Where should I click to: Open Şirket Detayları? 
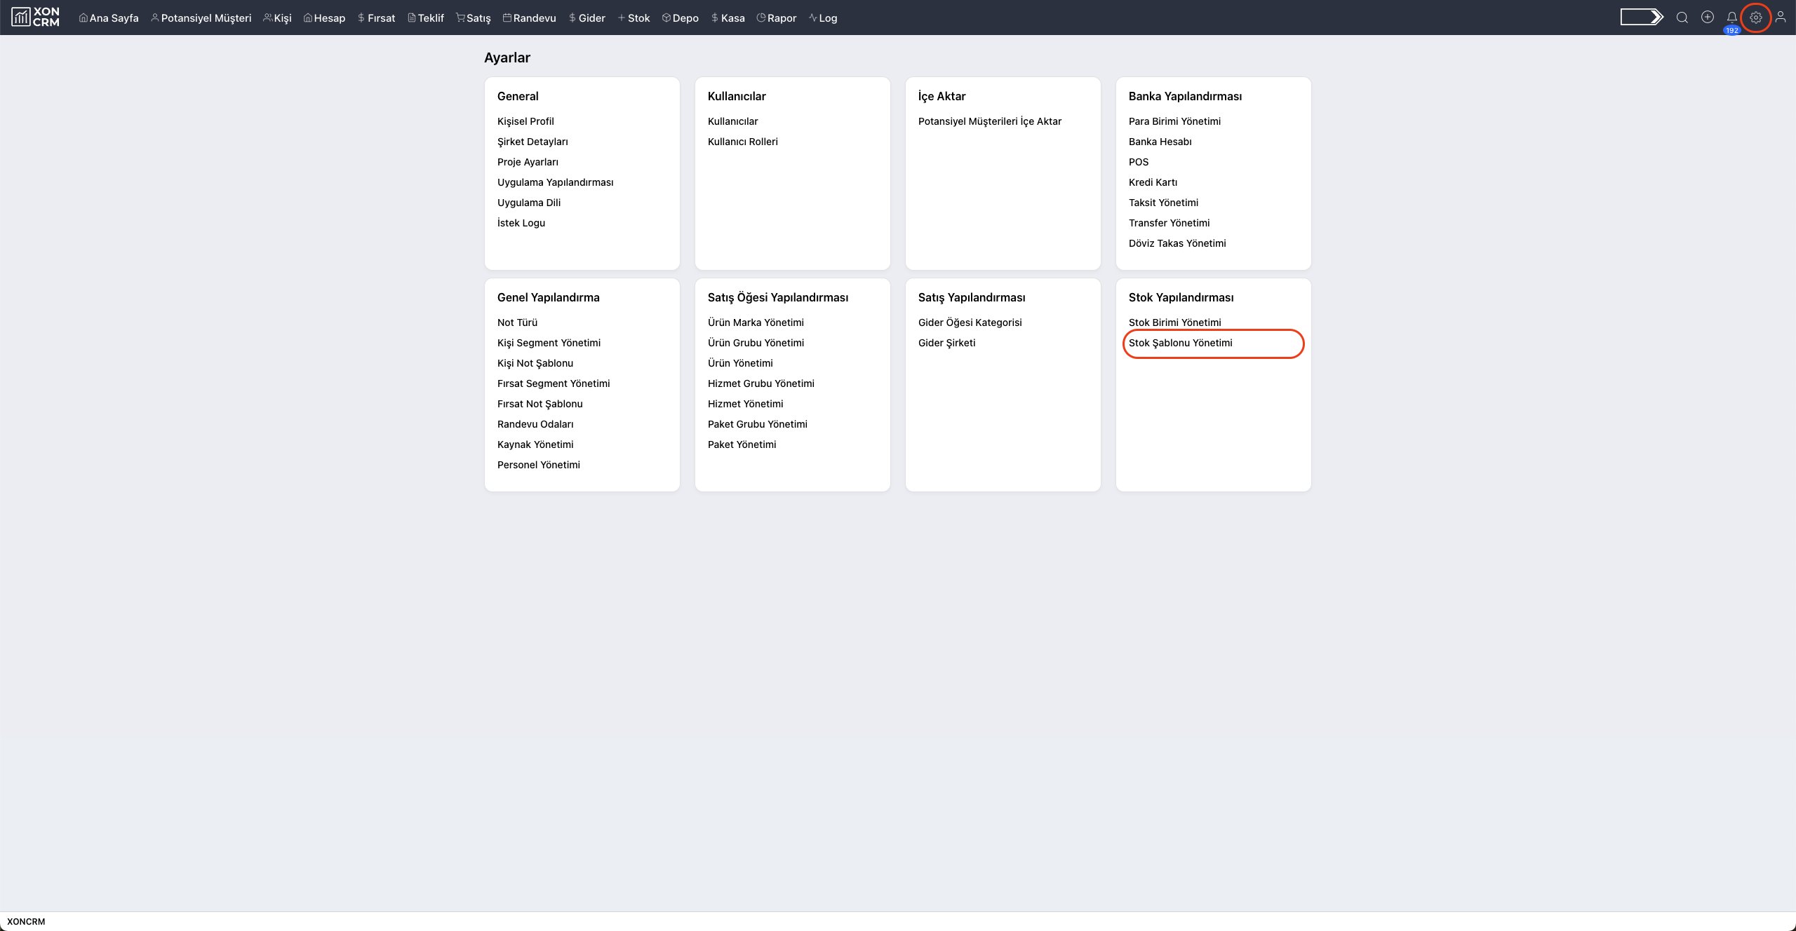pyautogui.click(x=532, y=142)
